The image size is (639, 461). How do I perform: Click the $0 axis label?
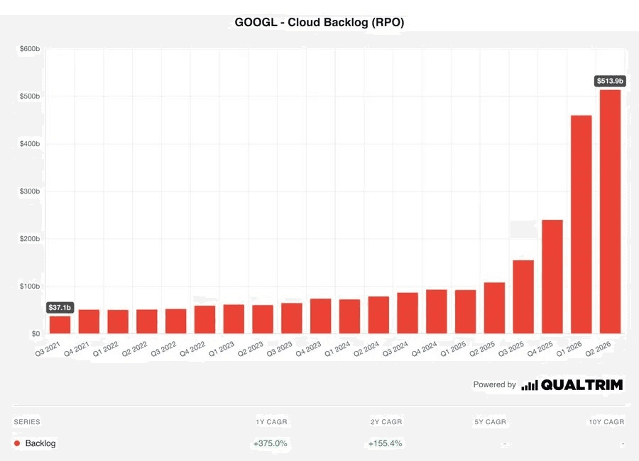(36, 333)
